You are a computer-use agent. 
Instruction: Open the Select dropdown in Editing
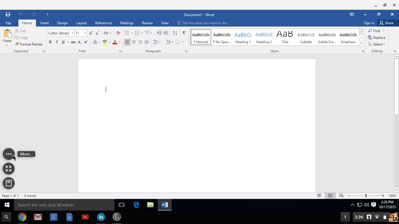(377, 44)
